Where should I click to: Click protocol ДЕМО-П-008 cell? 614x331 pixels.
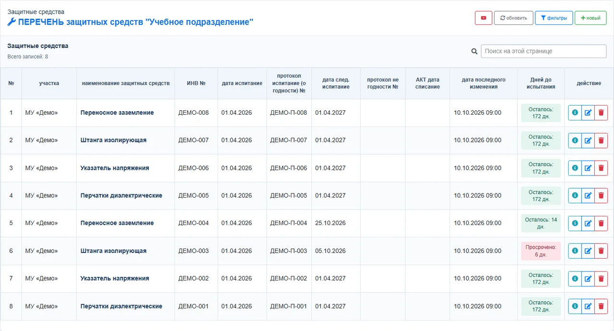(x=289, y=113)
